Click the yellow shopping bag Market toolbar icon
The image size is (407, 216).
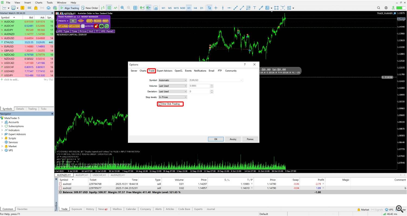pos(36,8)
